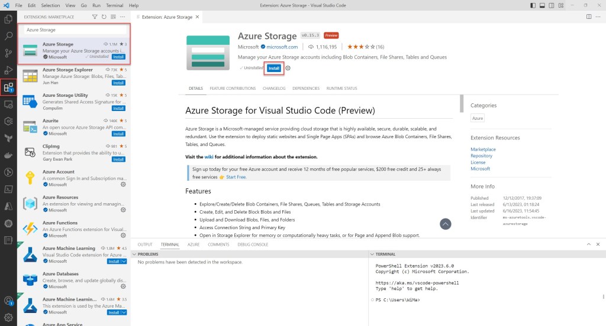Screen dimensions: 606x326
Task: Open the Manage gear in activity bar
Action: pyautogui.click(x=8, y=317)
